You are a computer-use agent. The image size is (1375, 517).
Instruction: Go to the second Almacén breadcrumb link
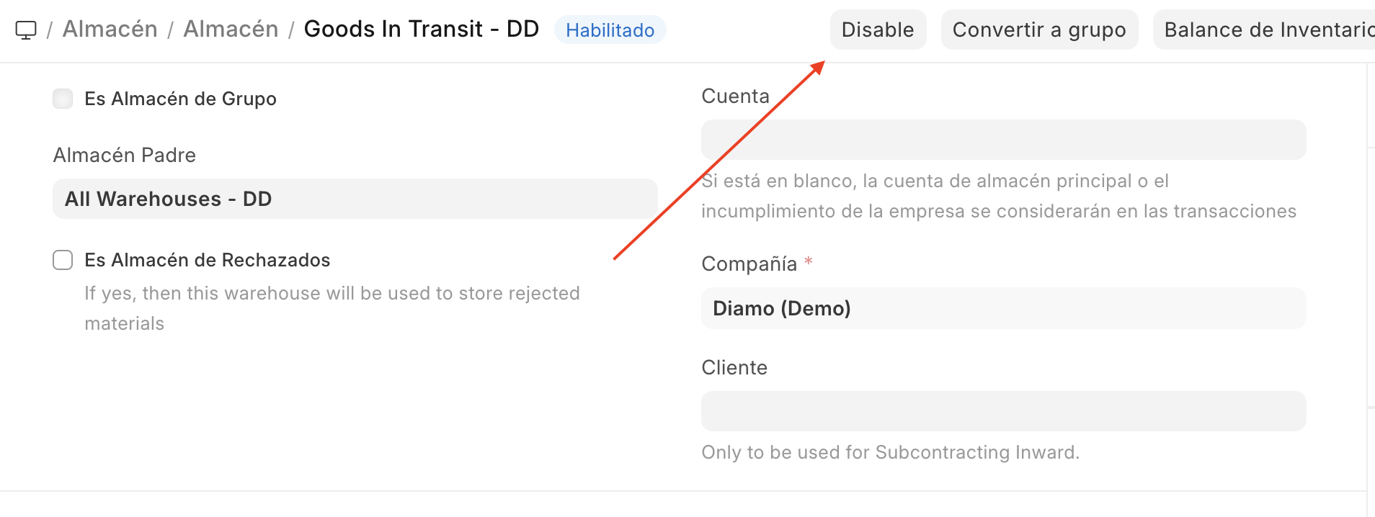click(x=231, y=30)
